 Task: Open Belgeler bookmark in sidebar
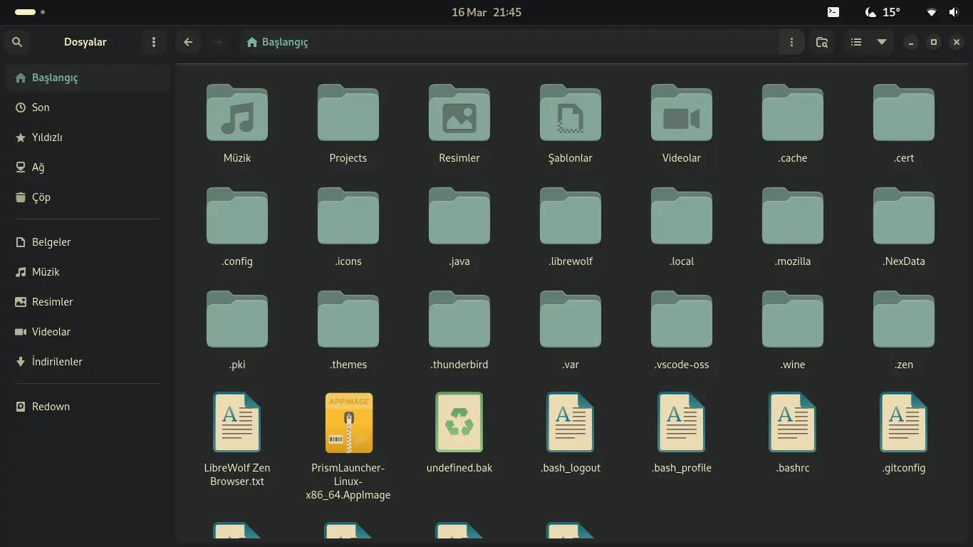click(x=88, y=242)
